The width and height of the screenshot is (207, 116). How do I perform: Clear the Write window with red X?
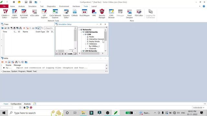[6, 62]
